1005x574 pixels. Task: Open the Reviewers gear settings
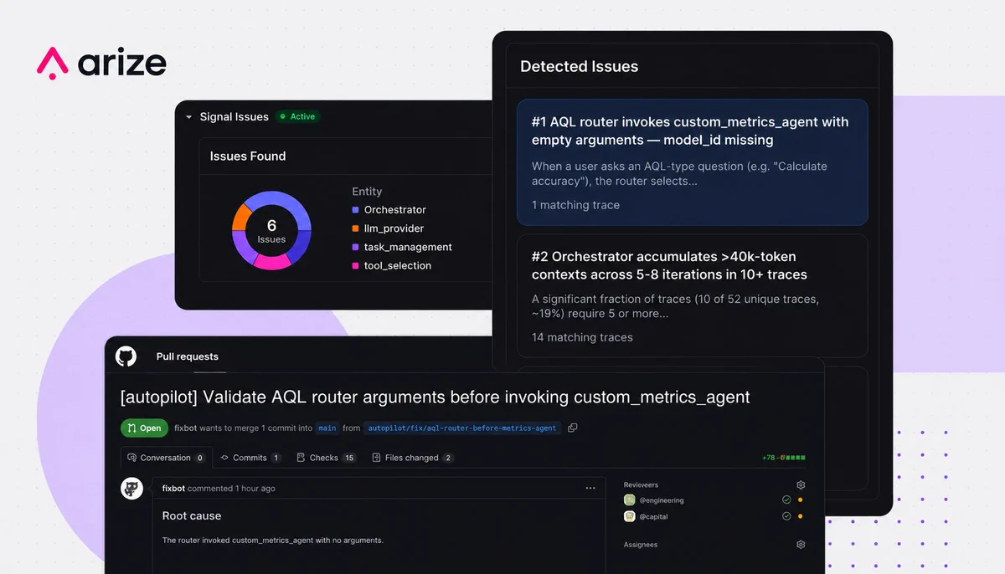801,484
